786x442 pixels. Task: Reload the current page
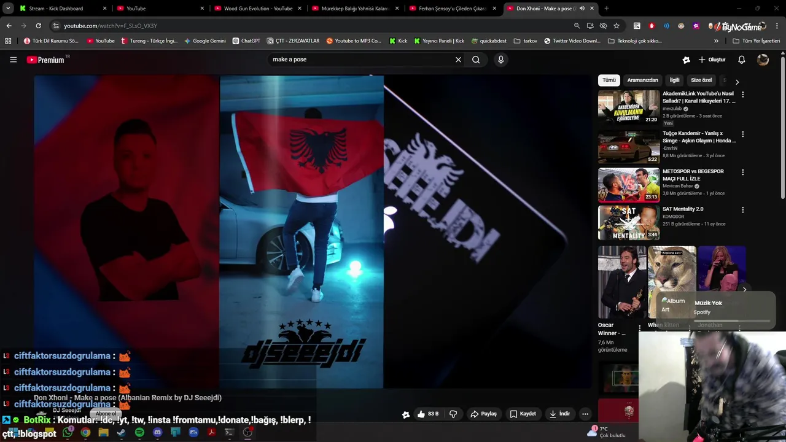38,26
